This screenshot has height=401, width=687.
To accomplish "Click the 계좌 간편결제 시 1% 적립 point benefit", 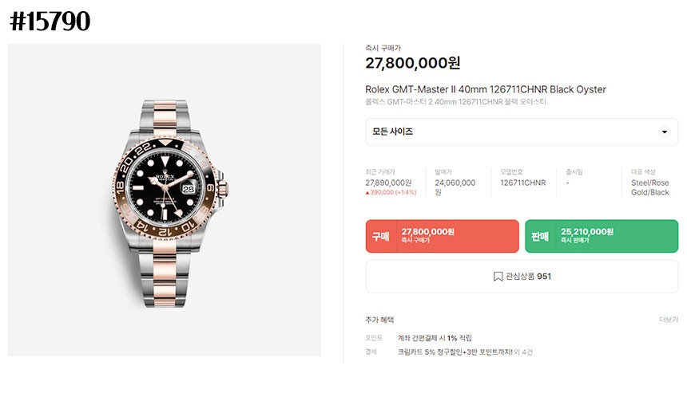I will (435, 338).
